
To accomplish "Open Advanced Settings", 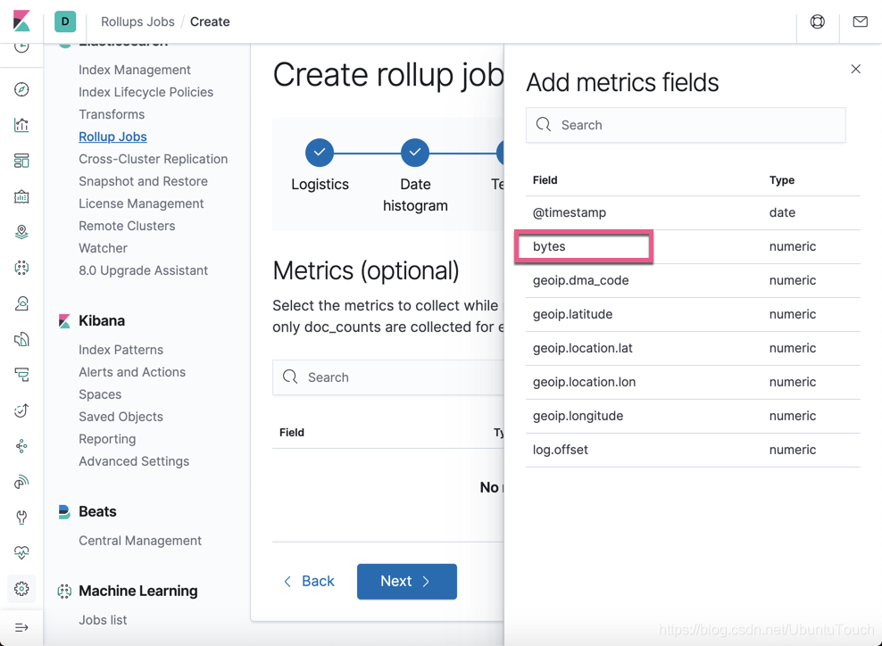I will pos(134,461).
